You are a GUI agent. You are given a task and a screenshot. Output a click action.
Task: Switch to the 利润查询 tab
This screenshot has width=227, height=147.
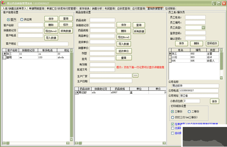click(110, 9)
